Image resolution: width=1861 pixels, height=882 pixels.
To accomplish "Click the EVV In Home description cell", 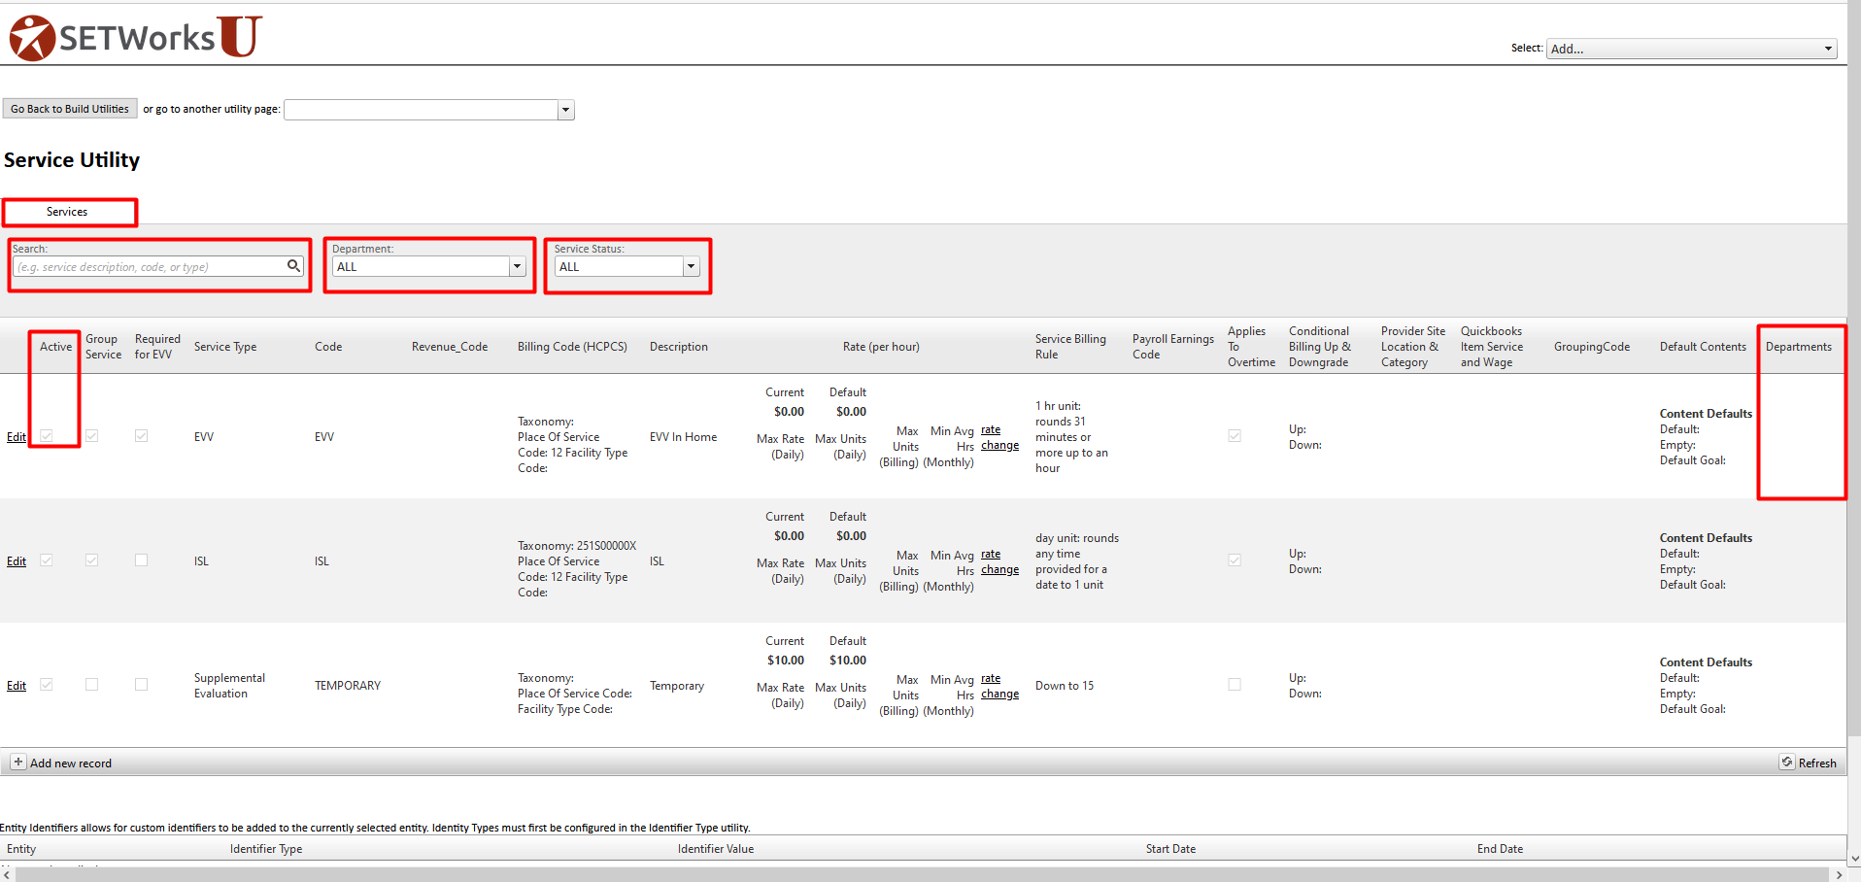I will (x=684, y=437).
